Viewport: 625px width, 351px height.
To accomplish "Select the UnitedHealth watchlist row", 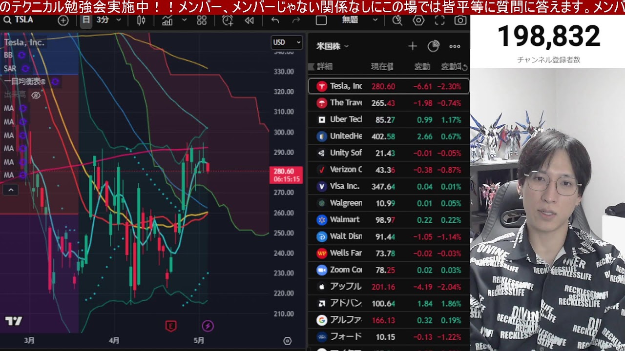I will click(x=389, y=136).
